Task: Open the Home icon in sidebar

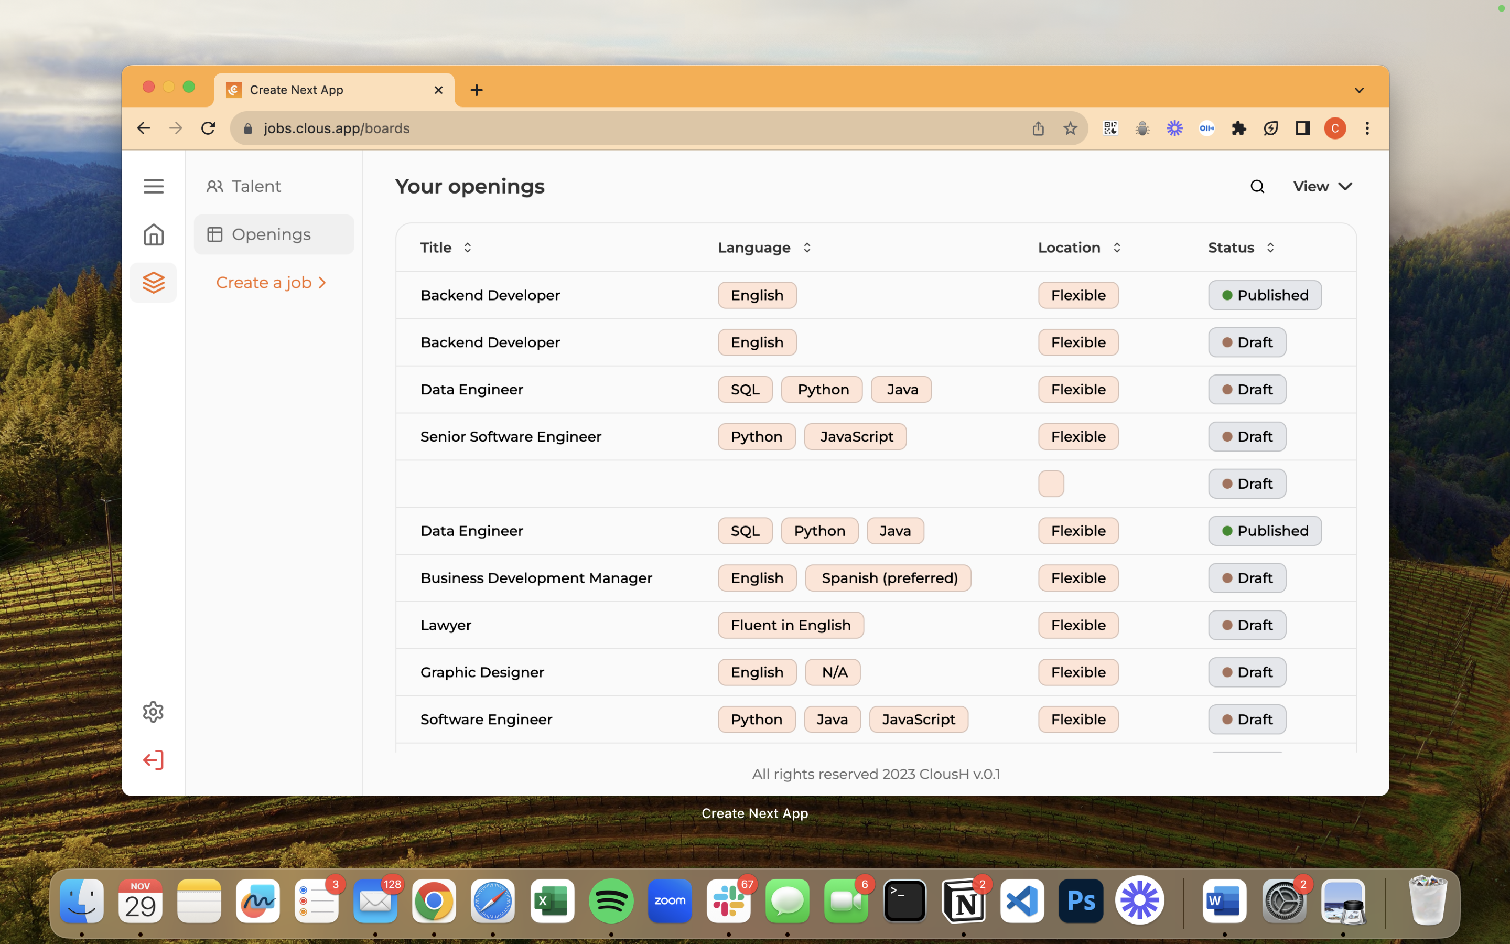Action: point(154,235)
